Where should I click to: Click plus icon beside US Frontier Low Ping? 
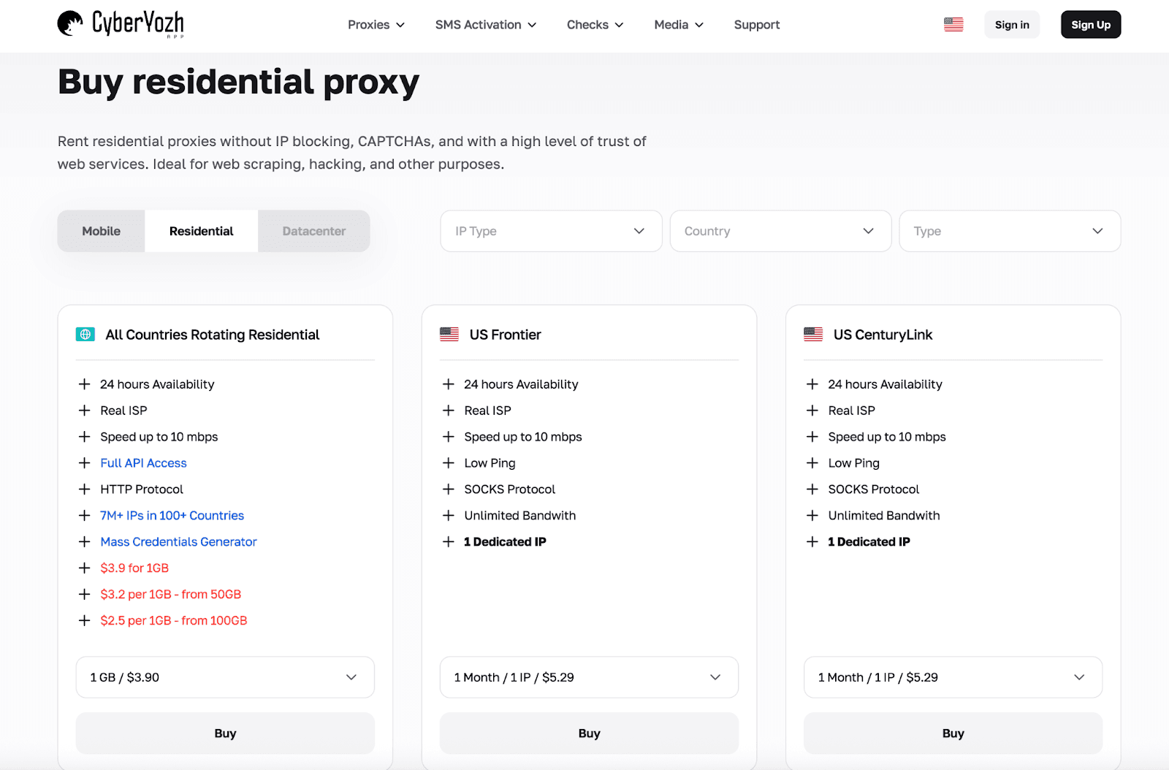[x=449, y=463]
